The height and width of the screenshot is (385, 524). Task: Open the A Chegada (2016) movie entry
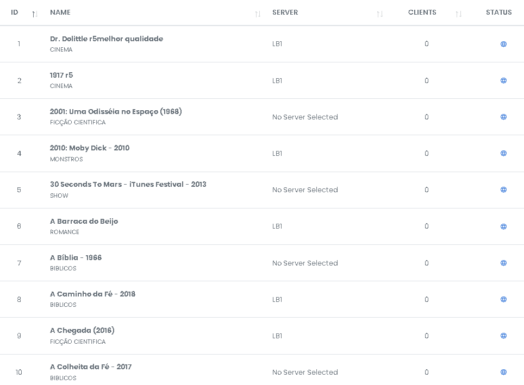82,331
